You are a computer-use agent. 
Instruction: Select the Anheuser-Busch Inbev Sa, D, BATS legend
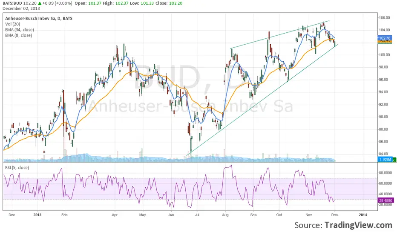[39, 18]
